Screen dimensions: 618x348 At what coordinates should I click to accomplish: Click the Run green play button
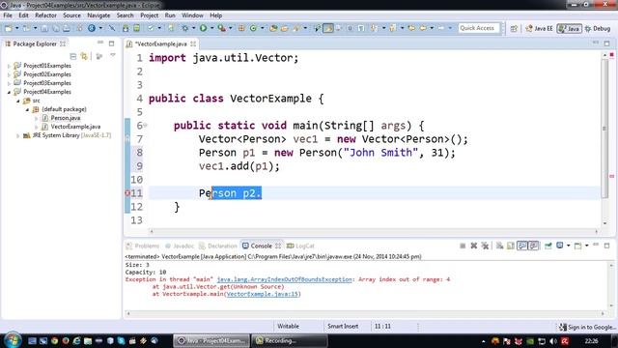coord(203,28)
